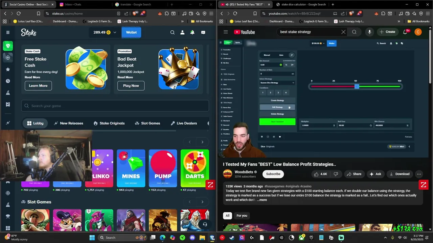Open YouTube guide hamburger menu

pos(226,32)
